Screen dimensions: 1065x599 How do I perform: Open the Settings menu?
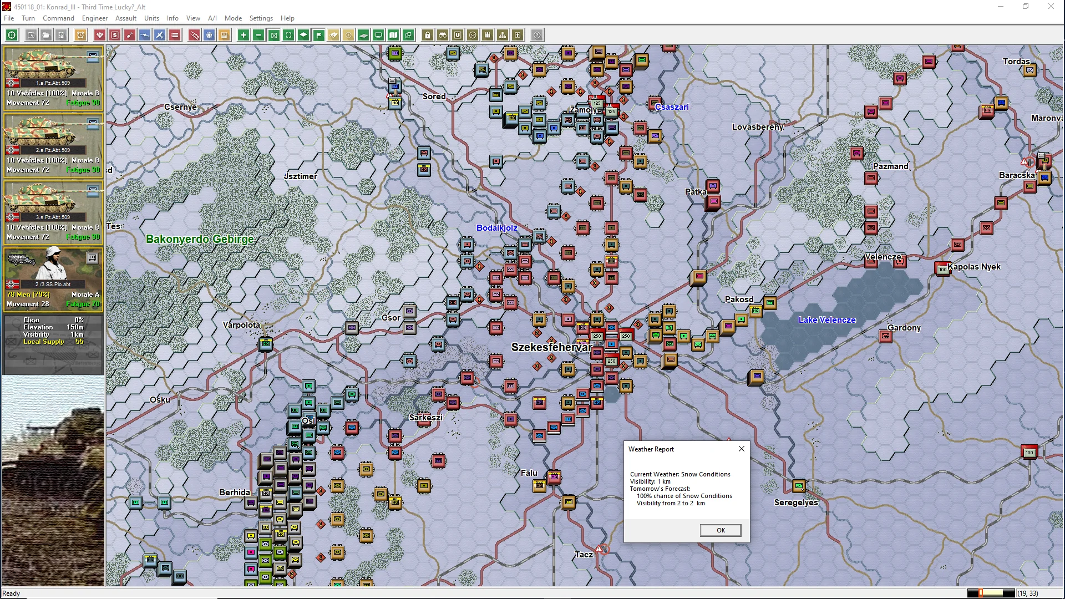tap(261, 18)
